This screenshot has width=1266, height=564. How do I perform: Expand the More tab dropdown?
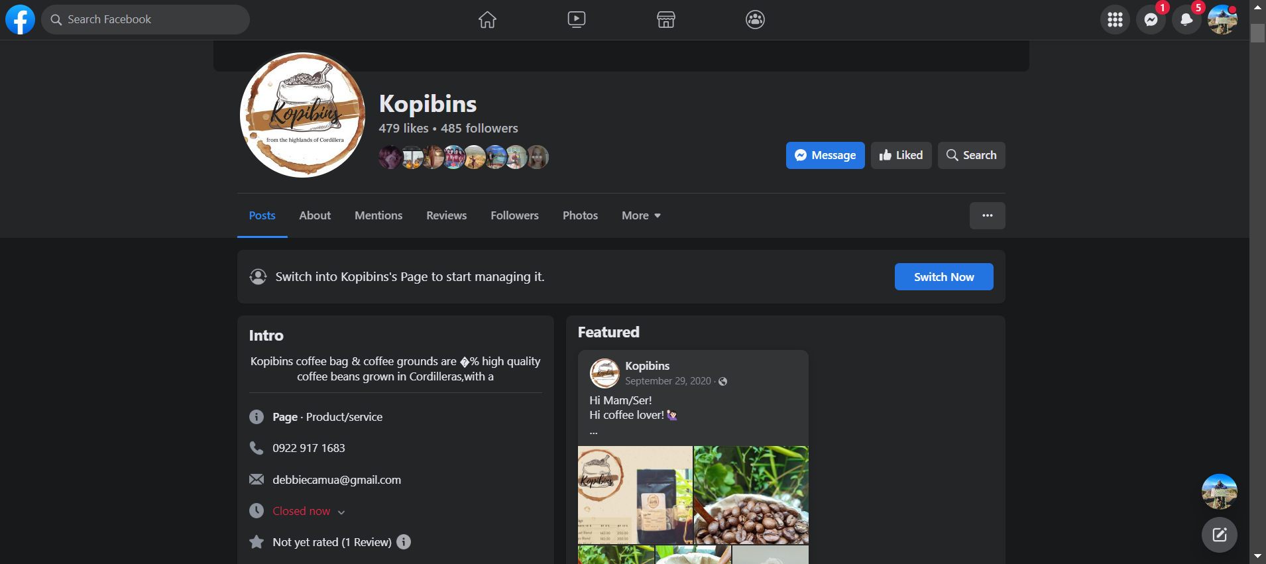(641, 215)
